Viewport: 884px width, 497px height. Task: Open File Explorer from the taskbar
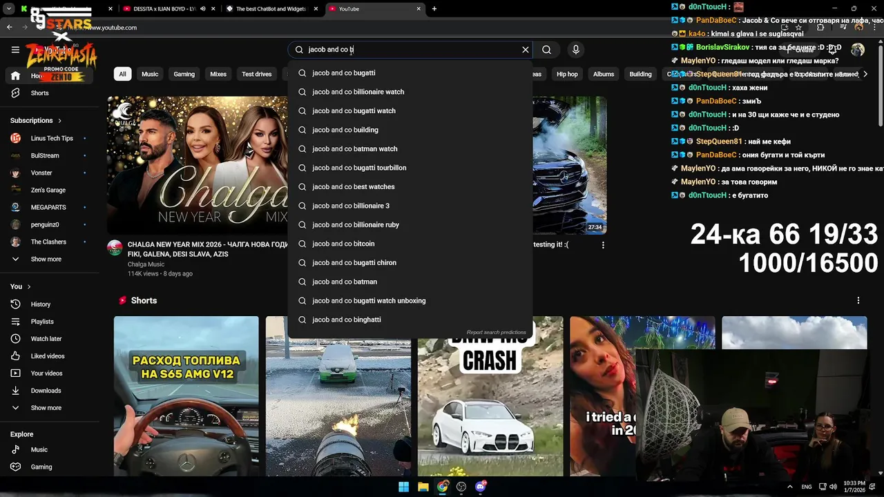(x=423, y=487)
